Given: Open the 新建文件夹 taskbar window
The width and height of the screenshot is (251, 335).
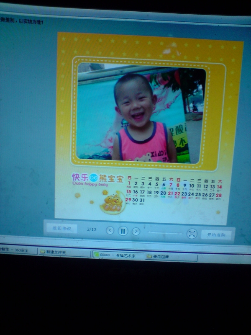Looking at the screenshot, I should click(x=56, y=252).
